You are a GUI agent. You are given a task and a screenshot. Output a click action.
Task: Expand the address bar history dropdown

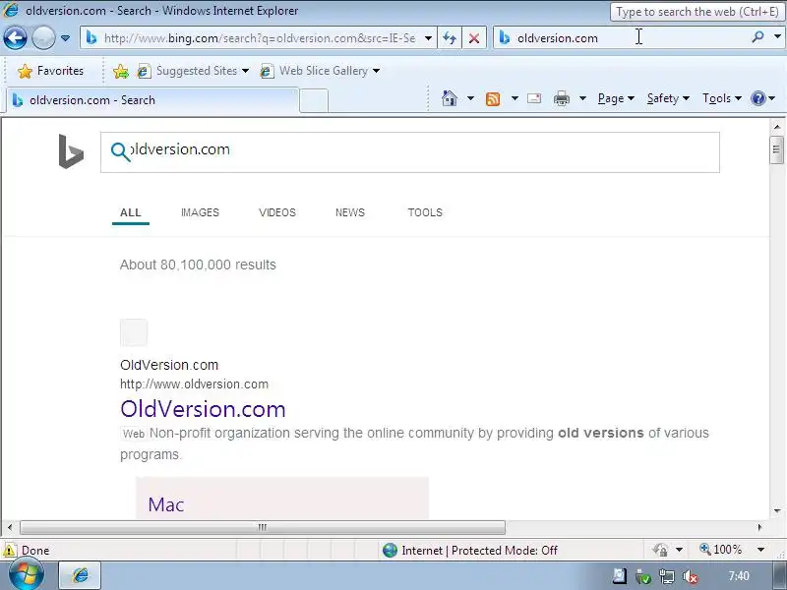pyautogui.click(x=428, y=38)
